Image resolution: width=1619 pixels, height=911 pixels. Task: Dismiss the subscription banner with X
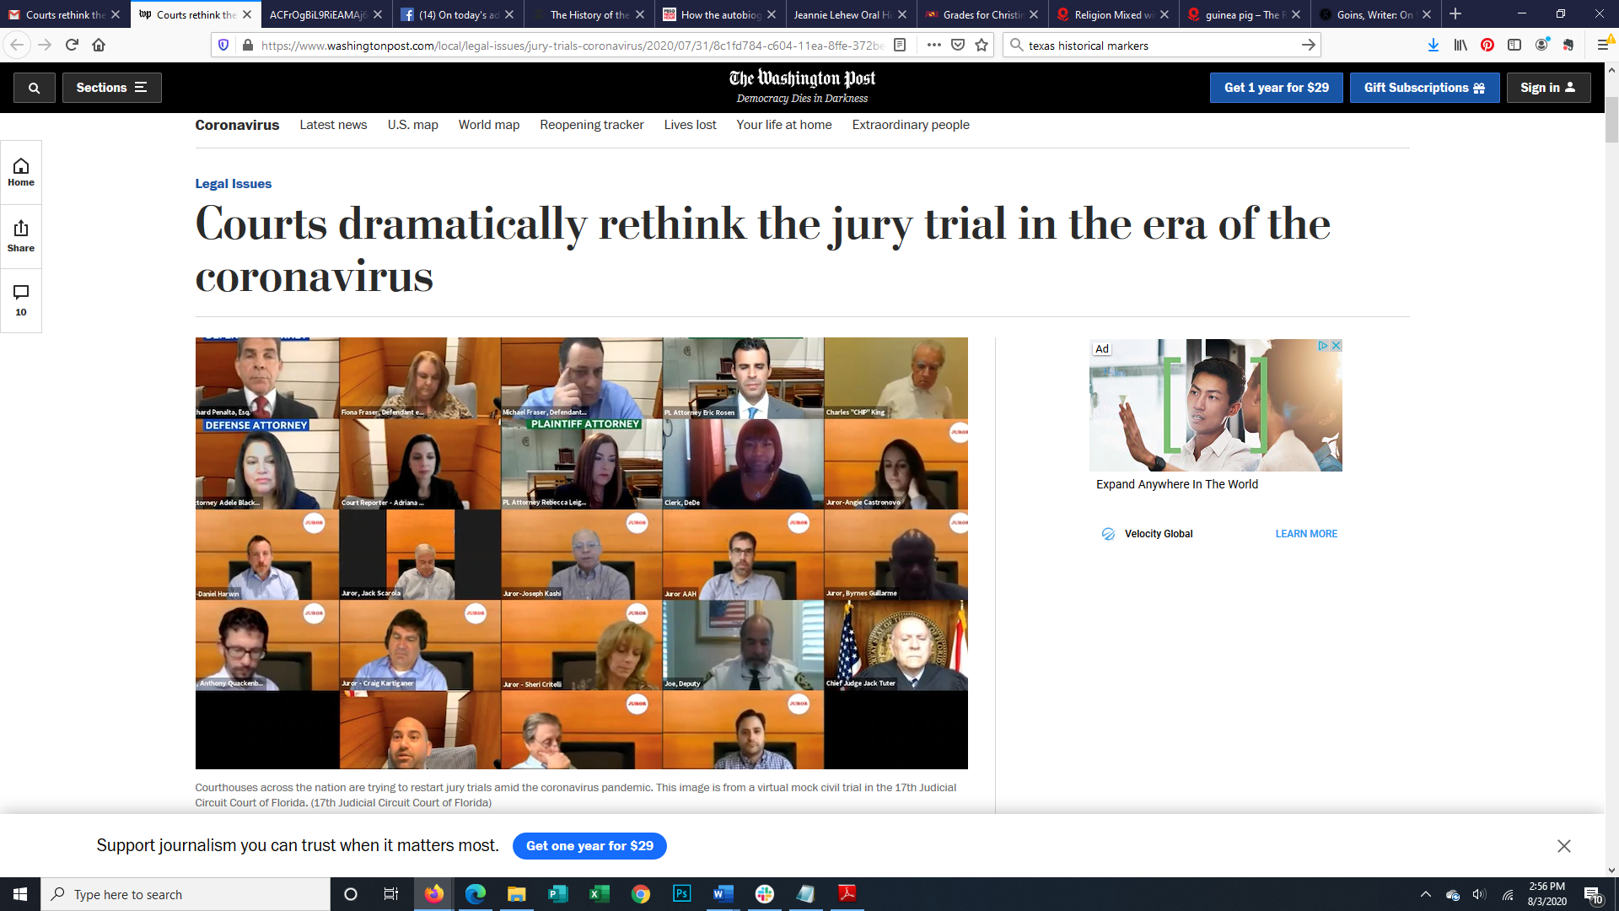(x=1563, y=846)
